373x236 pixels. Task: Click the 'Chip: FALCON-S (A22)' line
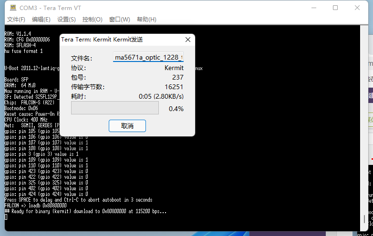(x=30, y=103)
